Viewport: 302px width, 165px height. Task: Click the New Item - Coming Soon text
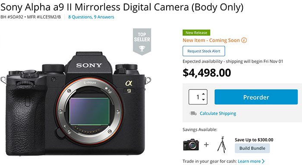211,40
